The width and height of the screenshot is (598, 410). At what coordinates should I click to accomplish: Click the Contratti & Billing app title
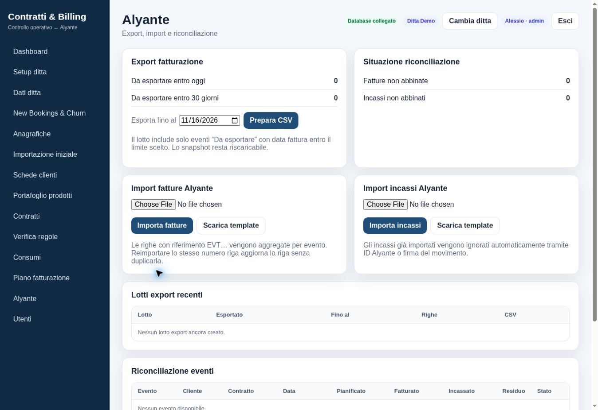(x=47, y=17)
